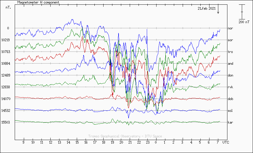Click the hour tick label '12'

click(x=51, y=142)
